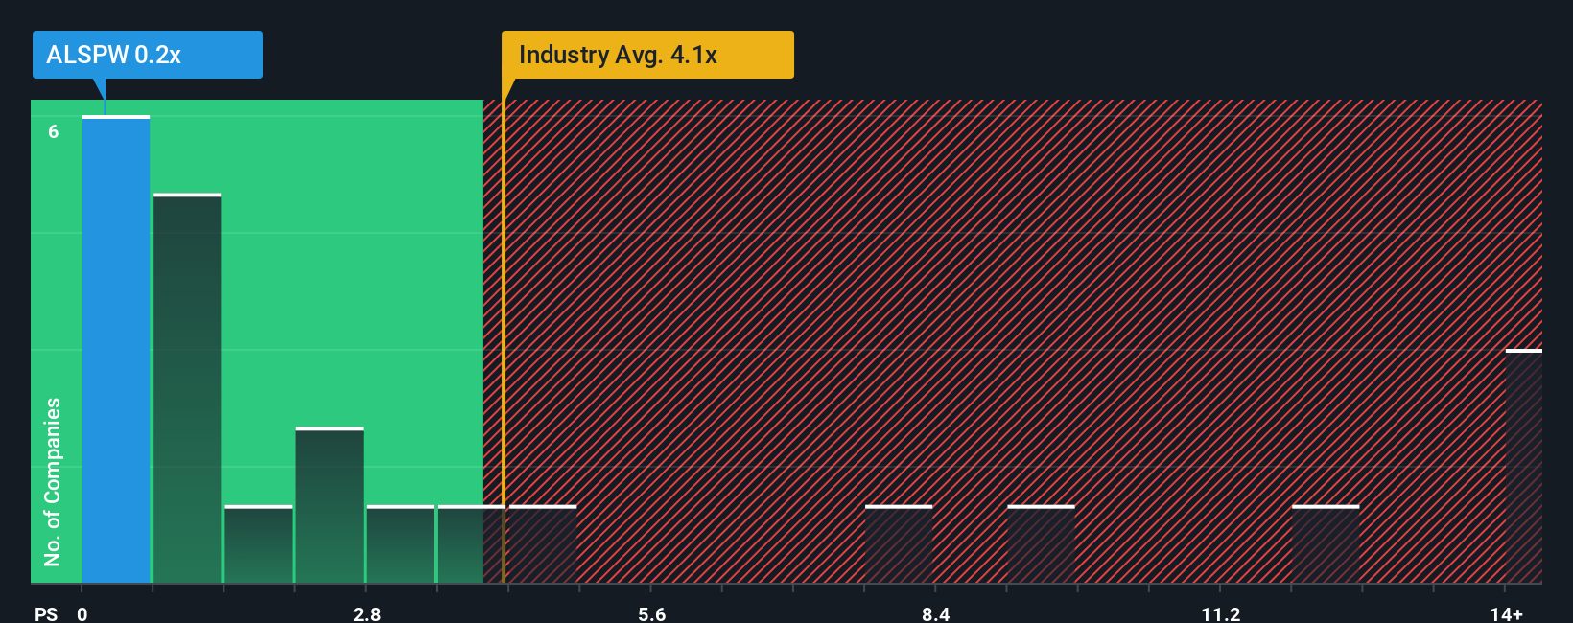Click the x-axis label 5.6

tap(651, 613)
